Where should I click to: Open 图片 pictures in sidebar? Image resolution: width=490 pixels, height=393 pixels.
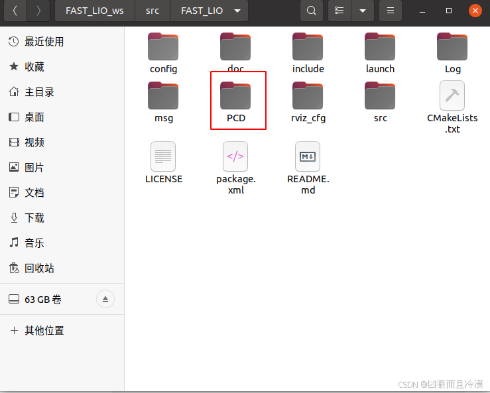pos(62,168)
